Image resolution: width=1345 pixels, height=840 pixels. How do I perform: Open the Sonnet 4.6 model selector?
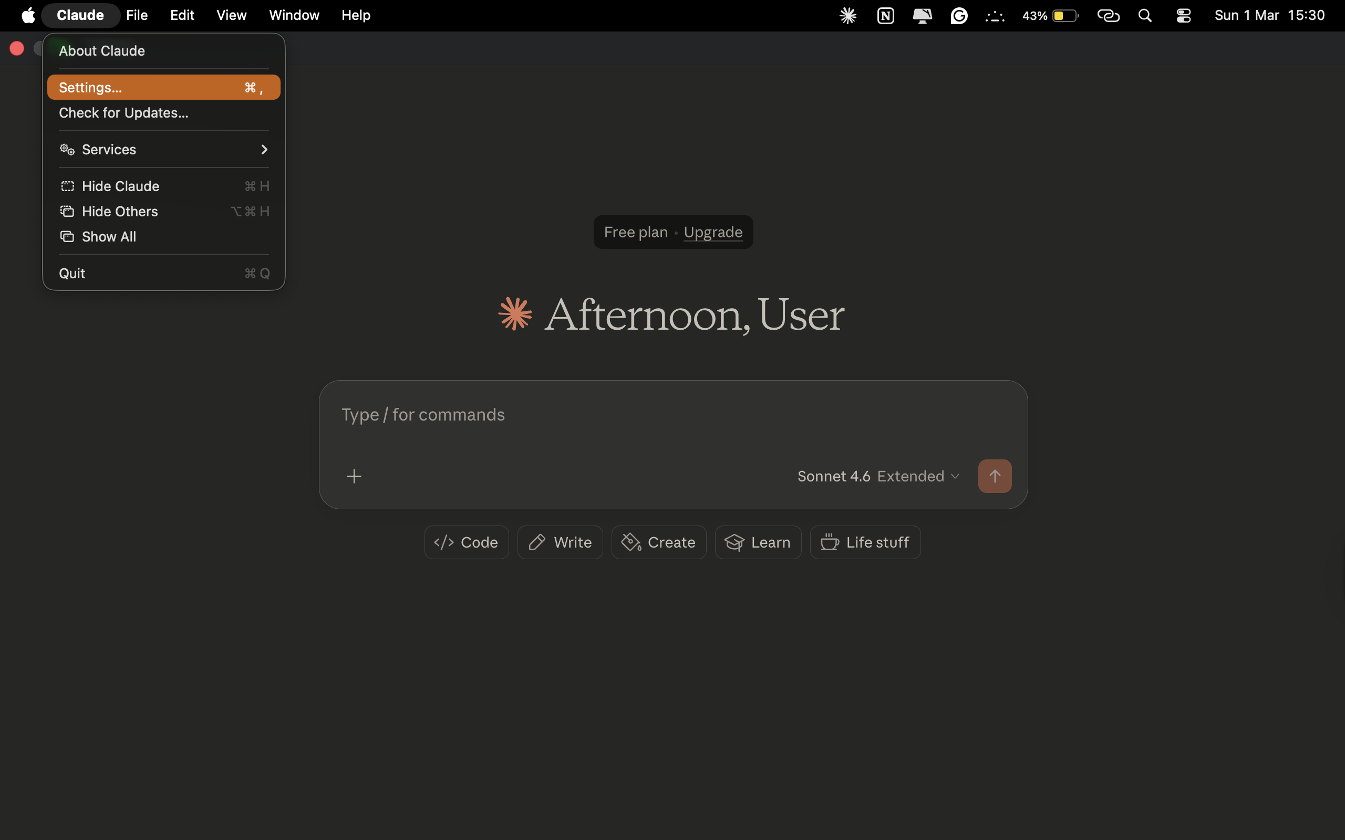[833, 476]
